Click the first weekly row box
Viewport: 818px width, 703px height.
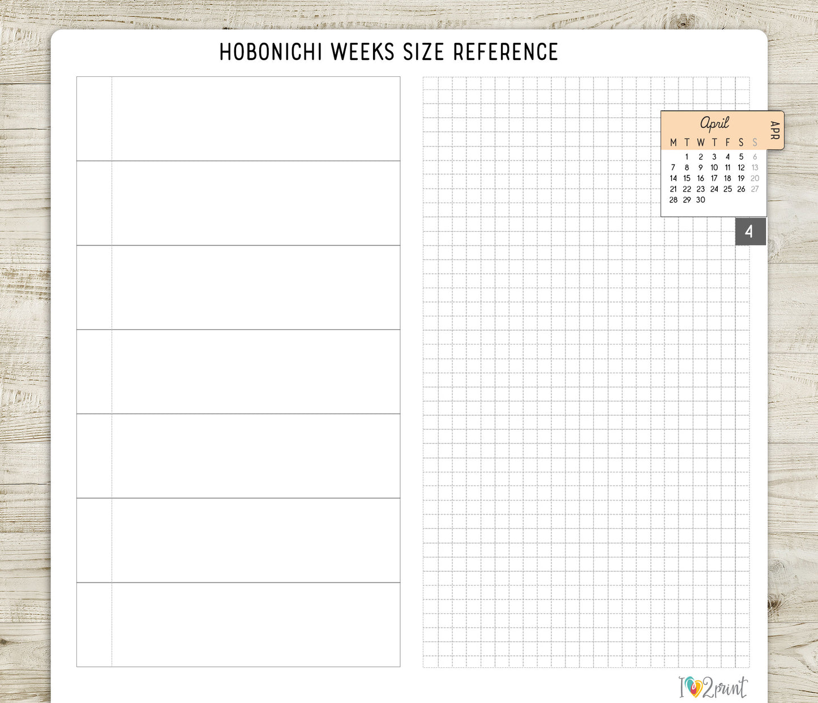pos(238,119)
